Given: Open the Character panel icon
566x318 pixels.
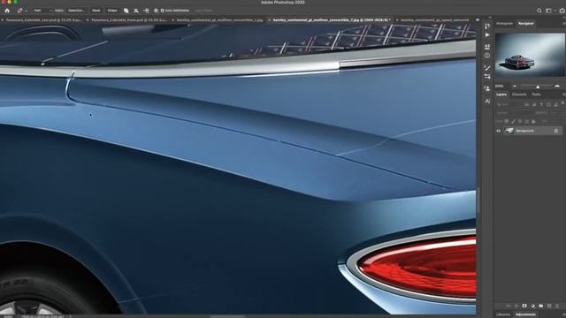Looking at the screenshot, I should [x=487, y=102].
